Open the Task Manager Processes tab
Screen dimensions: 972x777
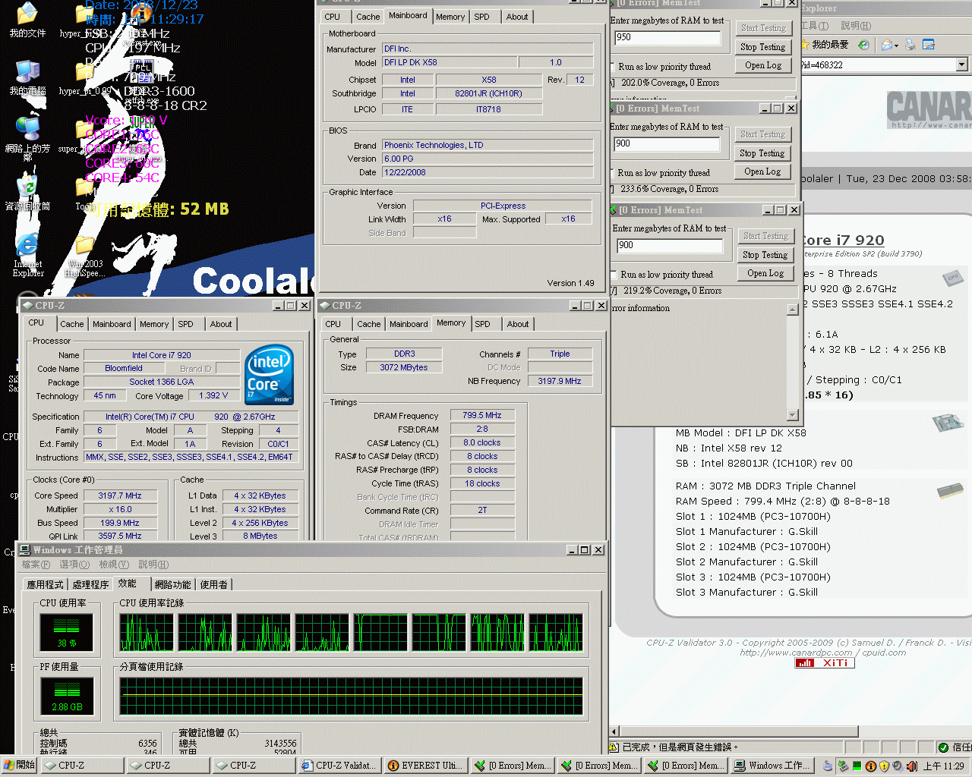pos(90,584)
